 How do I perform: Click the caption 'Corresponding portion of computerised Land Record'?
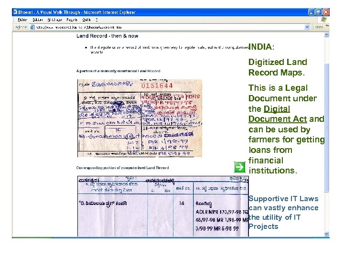pyautogui.click(x=122, y=168)
